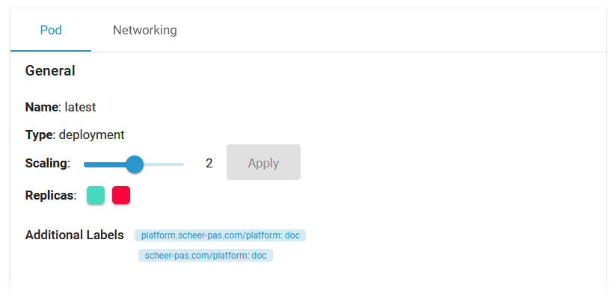The height and width of the screenshot is (296, 614).
Task: Click the Additional Labels heading text
Action: point(74,235)
